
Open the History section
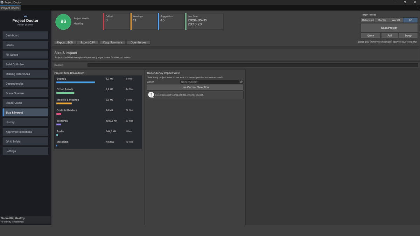coord(26,122)
